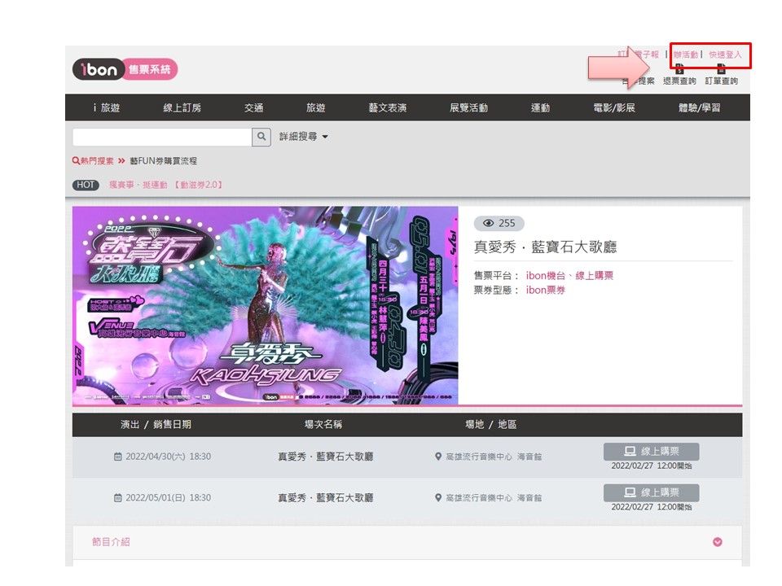Click the calendar icon beside 2022/05/01
Viewport: 782px width, 586px height.
117,498
